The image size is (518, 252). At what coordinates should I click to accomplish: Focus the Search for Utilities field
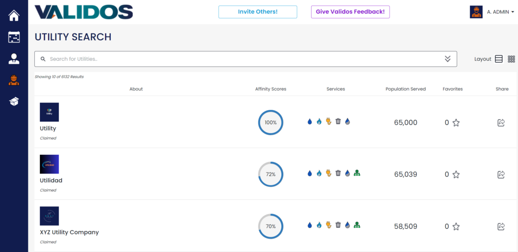click(x=245, y=59)
